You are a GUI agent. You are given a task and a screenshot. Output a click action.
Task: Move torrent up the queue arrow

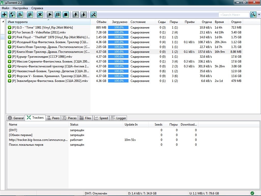point(76,15)
